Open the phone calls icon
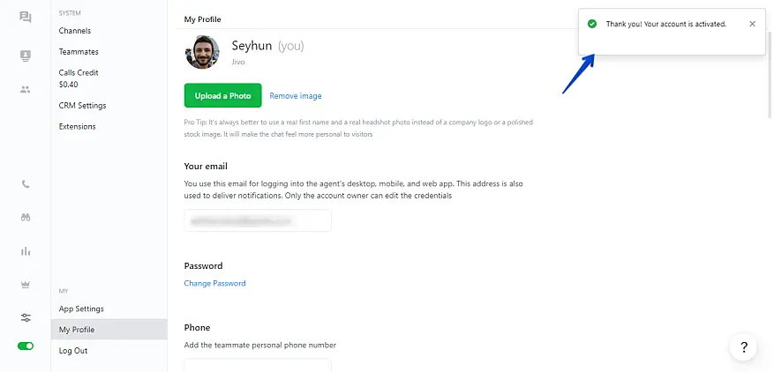 pos(25,184)
